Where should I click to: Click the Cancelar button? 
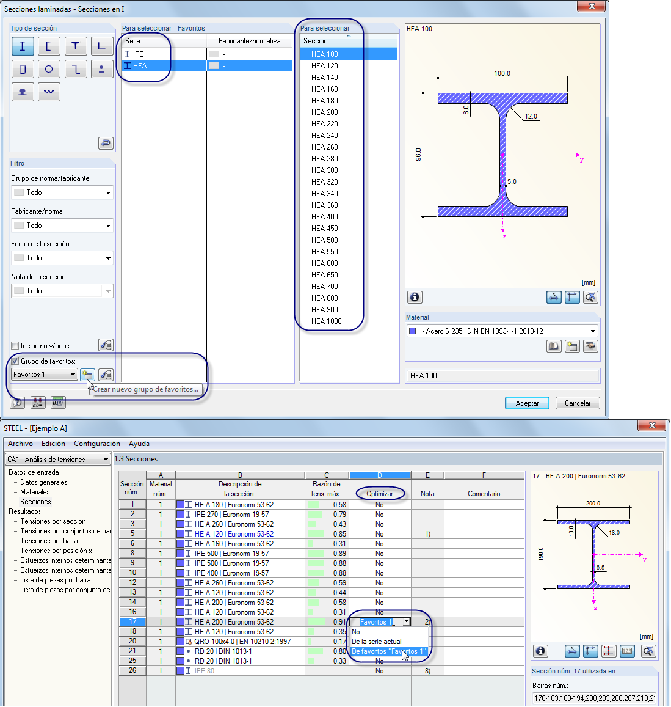coord(578,403)
